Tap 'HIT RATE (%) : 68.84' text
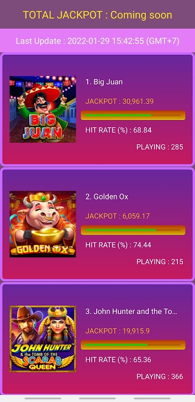Image resolution: width=195 pixels, height=402 pixels. coord(118,130)
